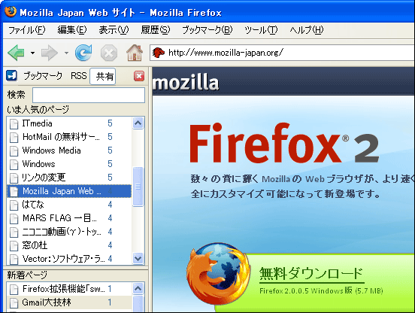Open the back history dropdown arrow
The height and width of the screenshot is (313, 415).
point(32,53)
